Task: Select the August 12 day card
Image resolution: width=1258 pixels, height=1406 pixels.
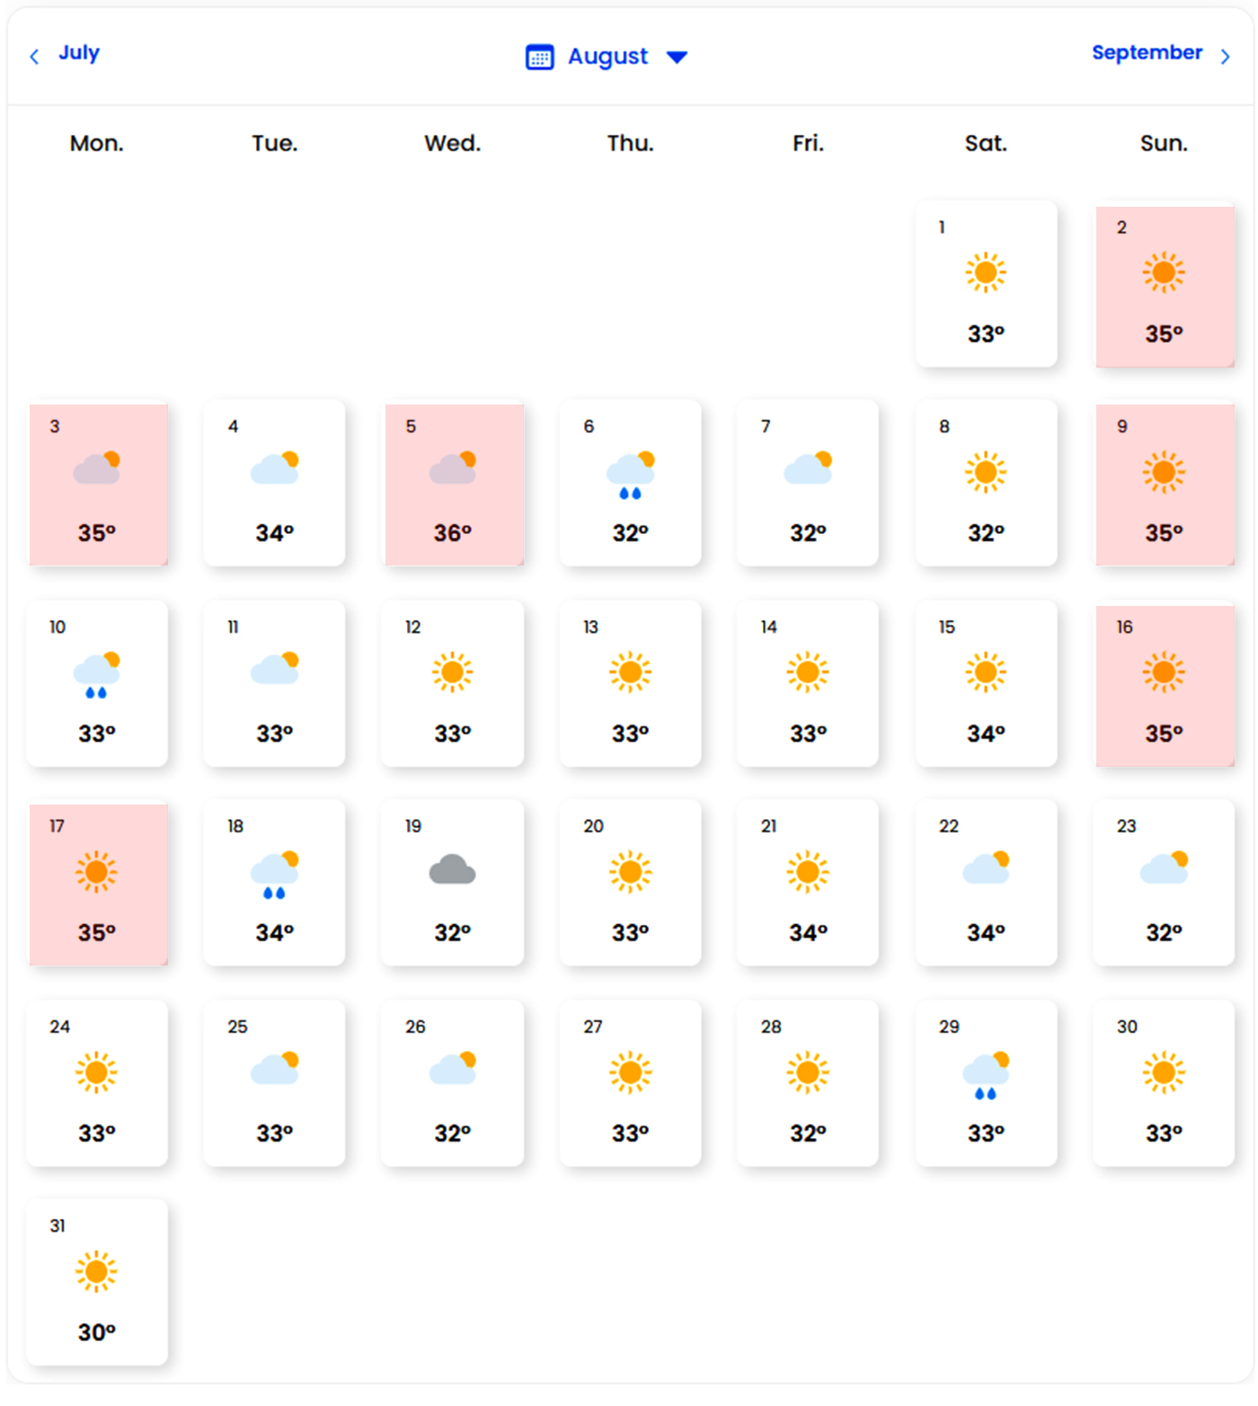Action: [x=452, y=683]
